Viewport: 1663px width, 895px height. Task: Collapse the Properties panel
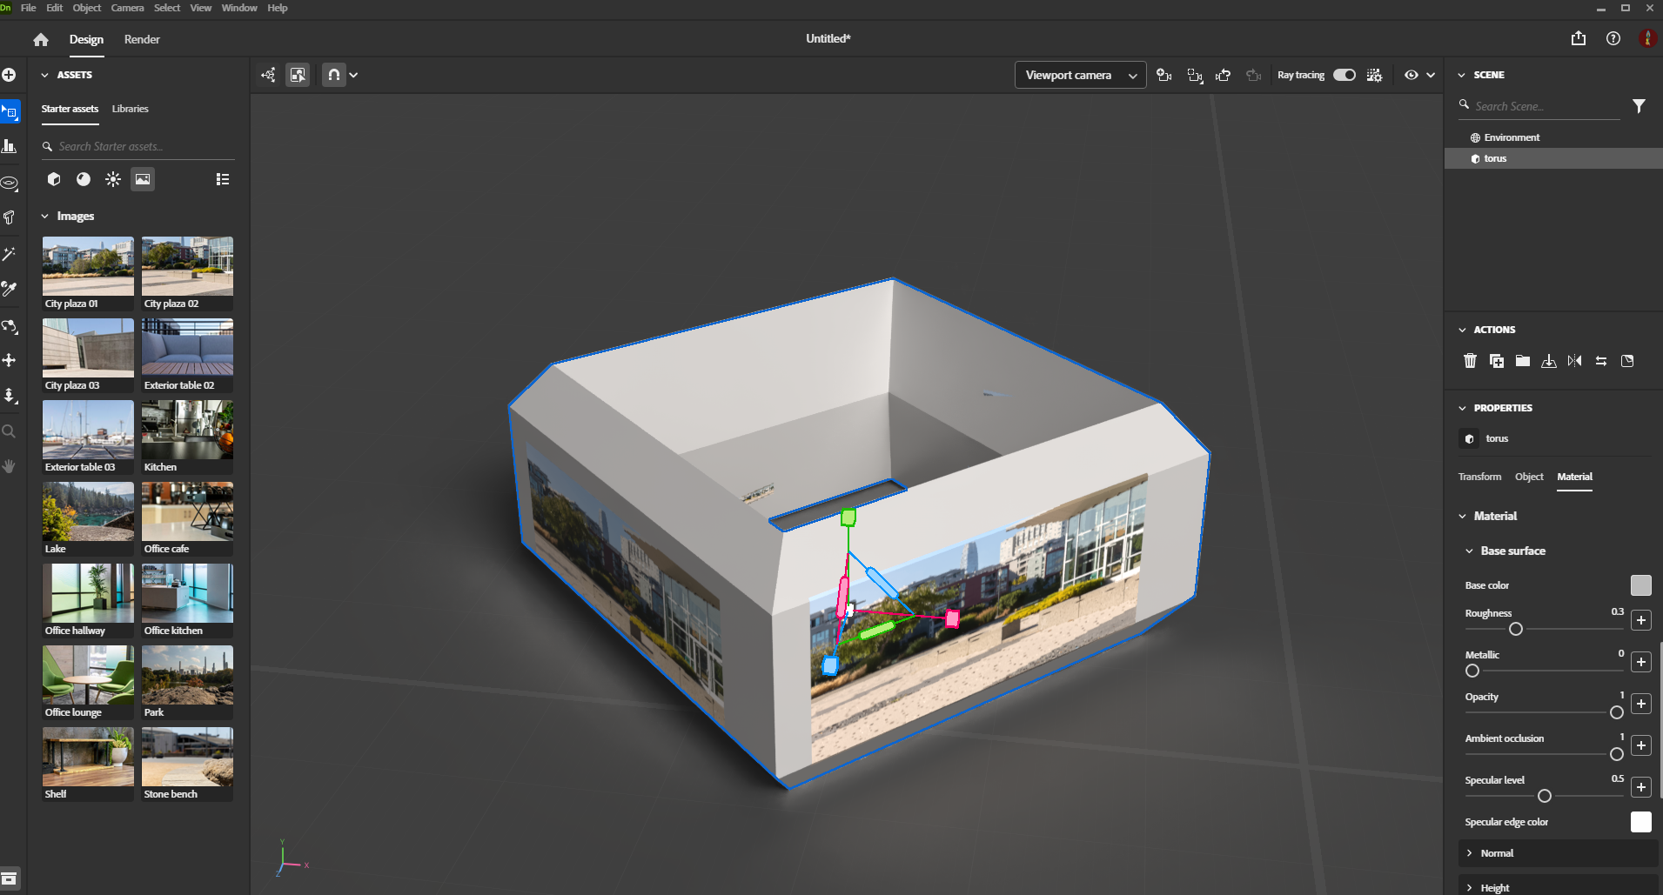tap(1462, 408)
